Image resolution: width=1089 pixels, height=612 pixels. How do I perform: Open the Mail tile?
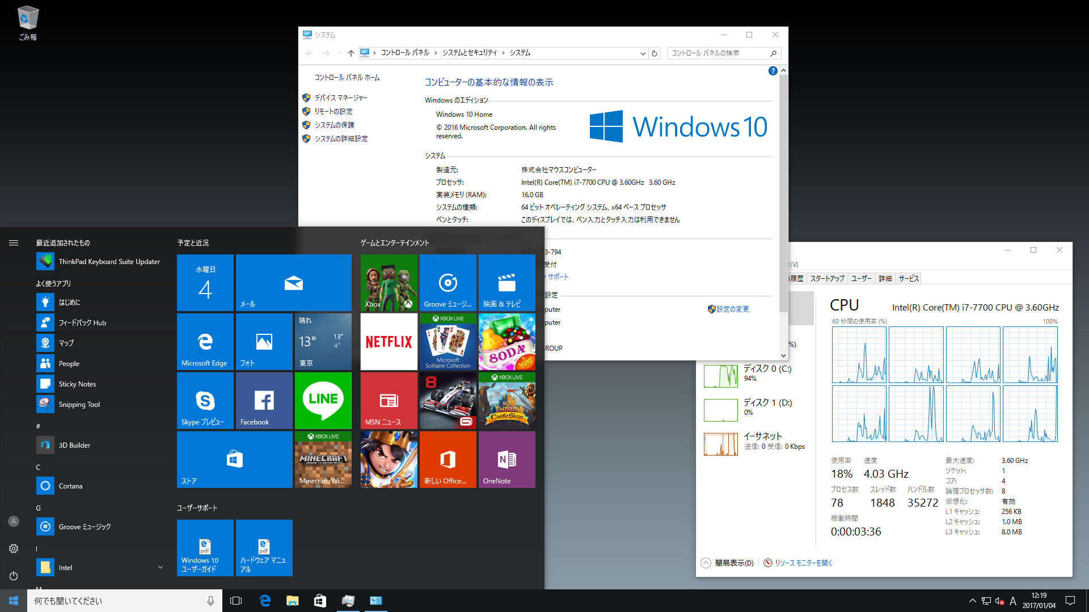coord(294,283)
